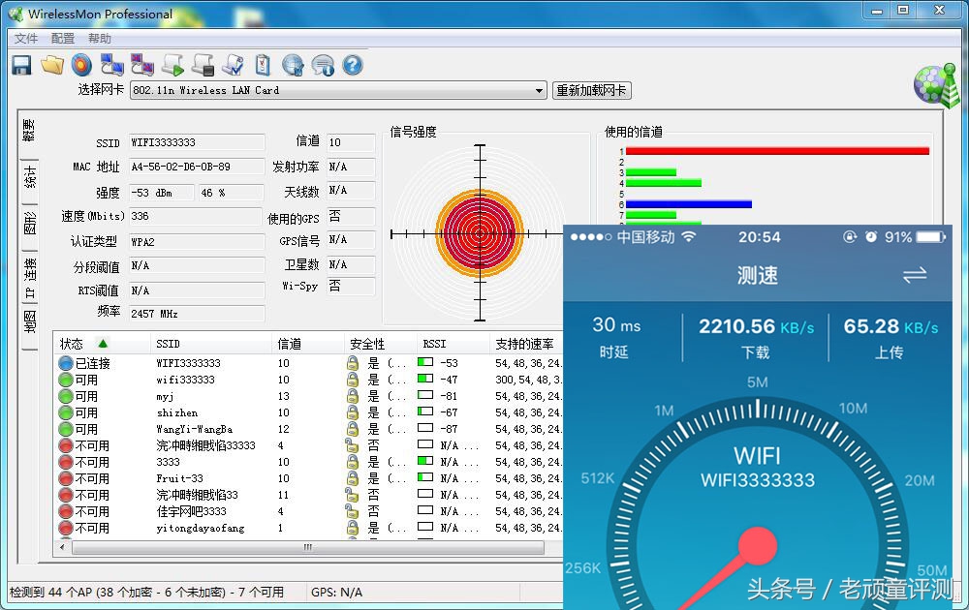Click the orange target configuration icon

click(82, 65)
